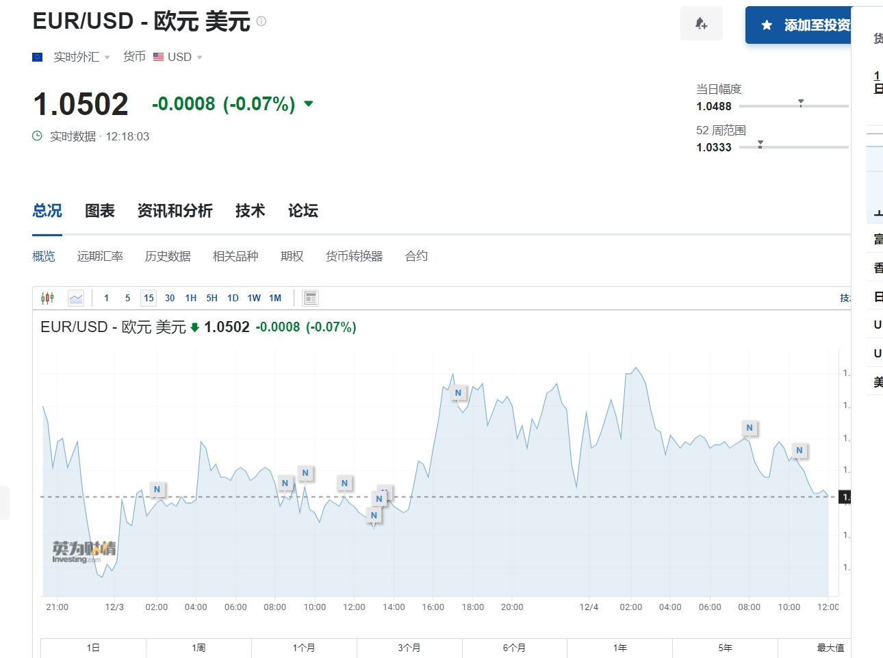This screenshot has height=658, width=883.
Task: Select the 6个月 chart range
Action: (x=515, y=648)
